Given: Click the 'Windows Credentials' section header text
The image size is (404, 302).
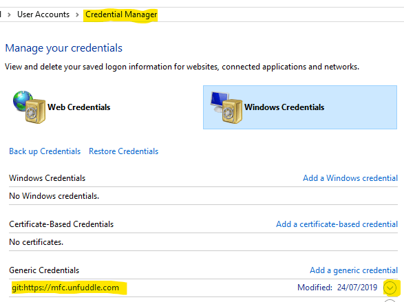Looking at the screenshot, I should coord(47,178).
